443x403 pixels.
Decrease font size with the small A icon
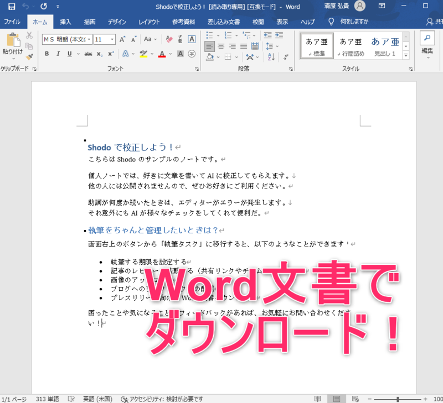pyautogui.click(x=133, y=39)
